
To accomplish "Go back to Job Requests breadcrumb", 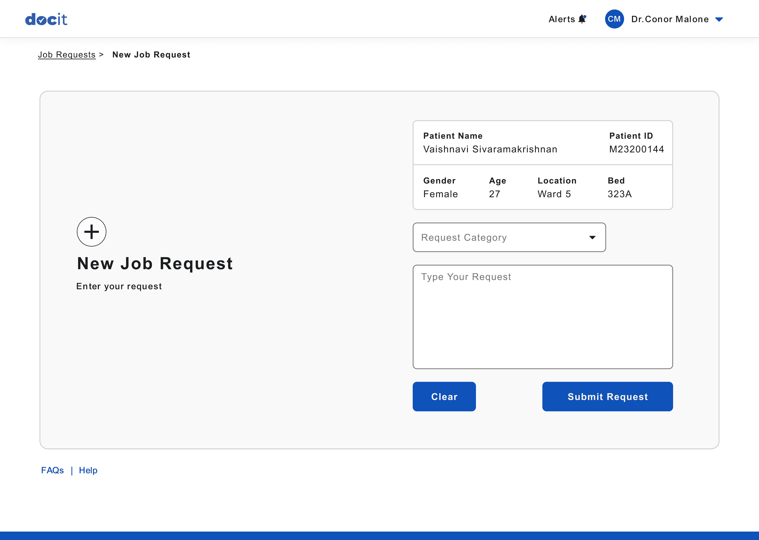I will point(66,55).
